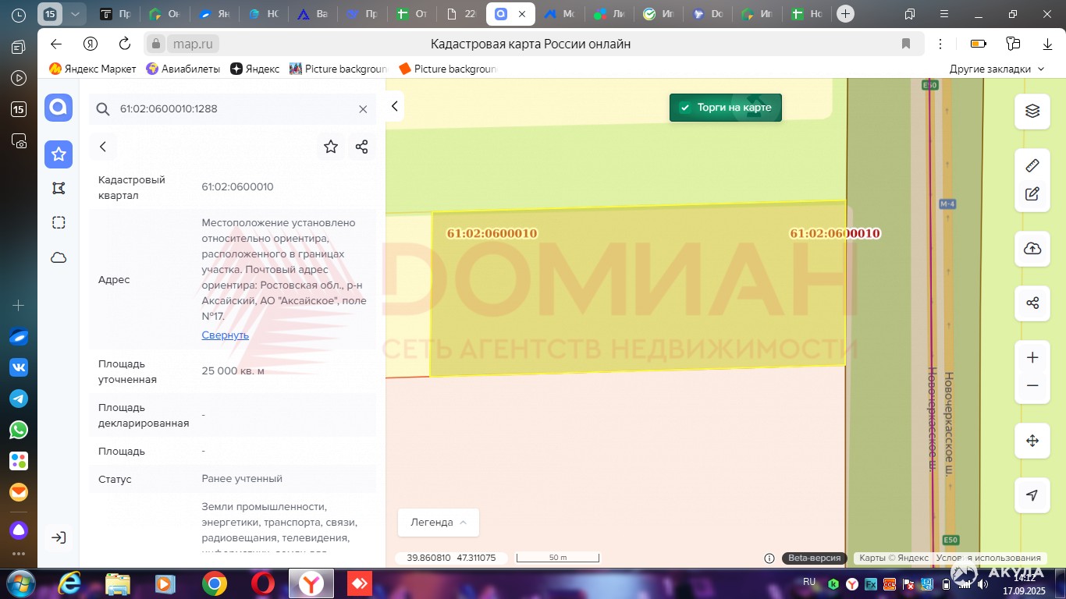Go back with the panel back arrow
The height and width of the screenshot is (599, 1066).
pos(103,147)
